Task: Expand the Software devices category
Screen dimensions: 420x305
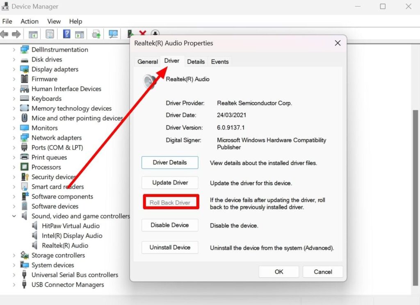Action: (x=14, y=206)
